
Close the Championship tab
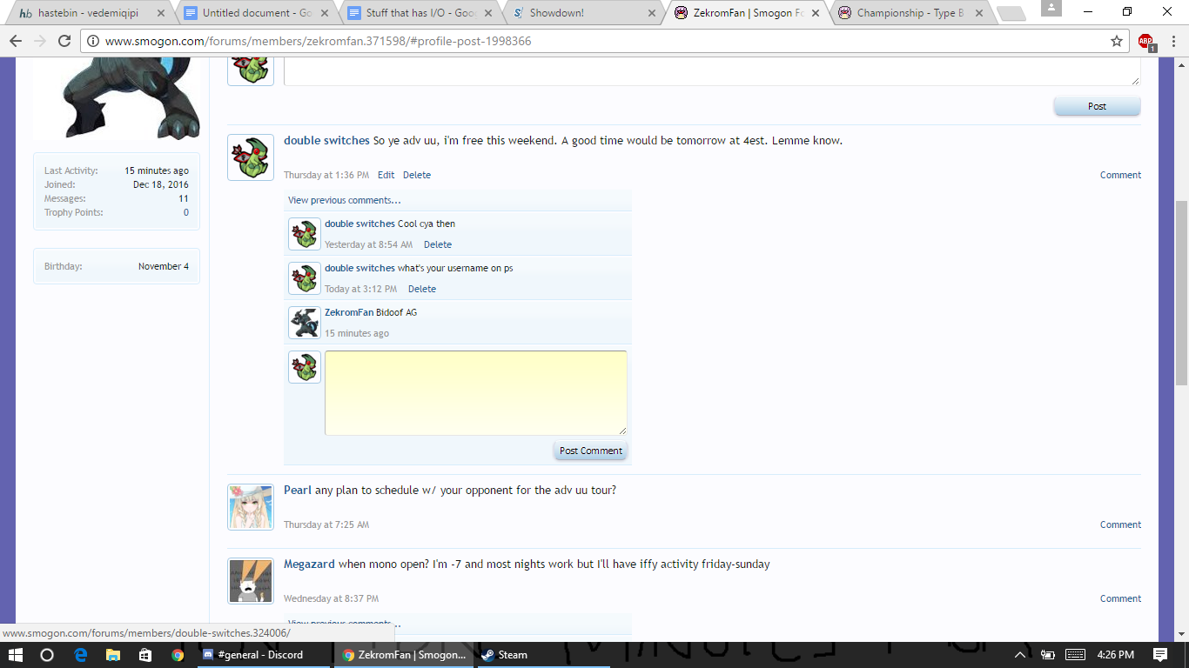click(978, 13)
